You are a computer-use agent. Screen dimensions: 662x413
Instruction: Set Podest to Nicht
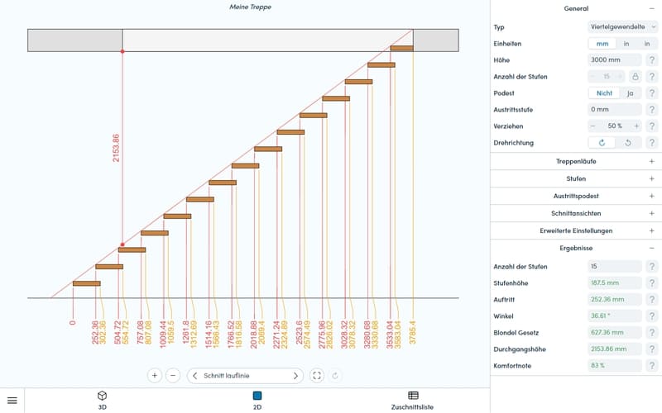[x=604, y=93]
